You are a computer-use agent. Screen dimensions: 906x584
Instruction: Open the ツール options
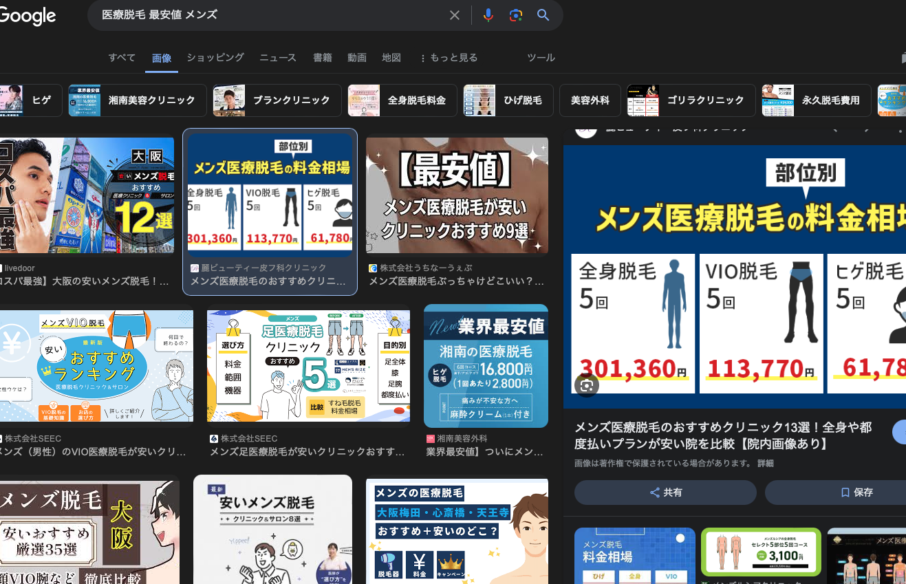click(540, 58)
